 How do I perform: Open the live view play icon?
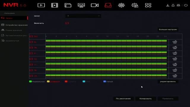(41, 5)
